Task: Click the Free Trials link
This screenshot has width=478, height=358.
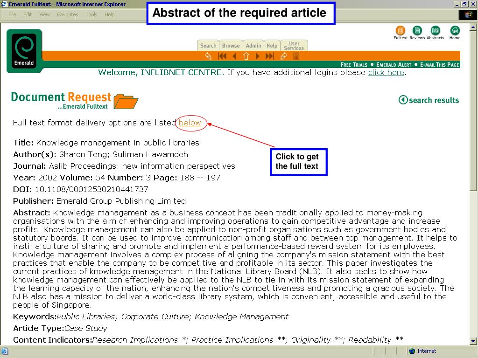Action: (x=354, y=64)
